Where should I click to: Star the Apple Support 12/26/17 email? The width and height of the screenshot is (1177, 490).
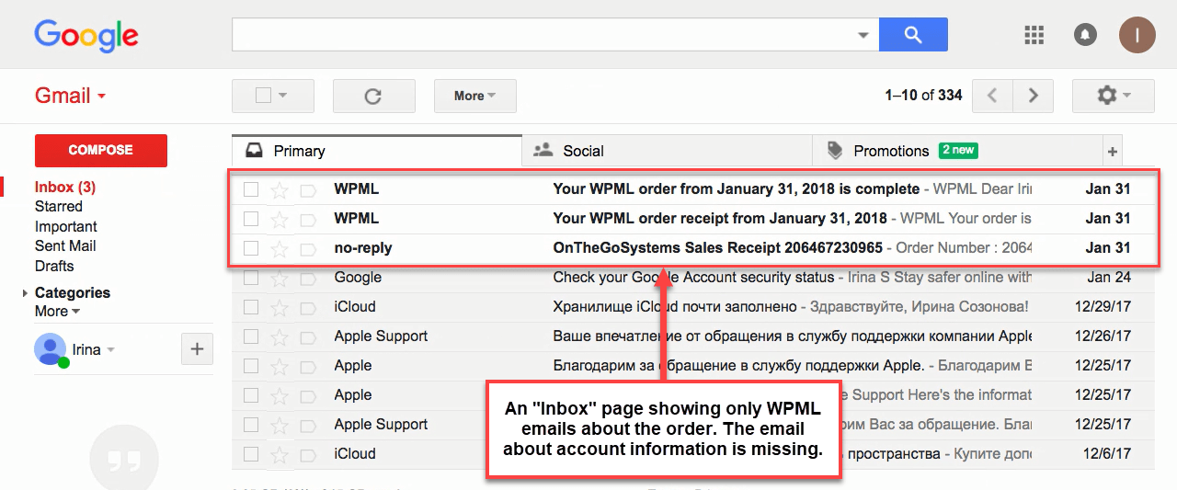point(280,336)
